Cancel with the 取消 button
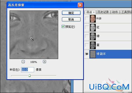Image resolution: width=132 pixels, height=93 pixels. (71, 19)
